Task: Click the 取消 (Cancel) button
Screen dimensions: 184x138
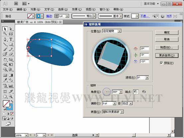Action: [x=167, y=39]
